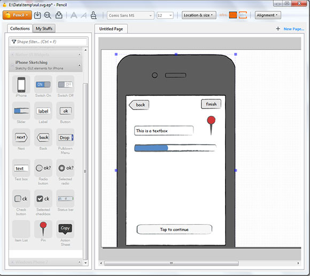Open the Comic Sans MS font dropdown
Screen dimensions: 310x276
(x=130, y=15)
